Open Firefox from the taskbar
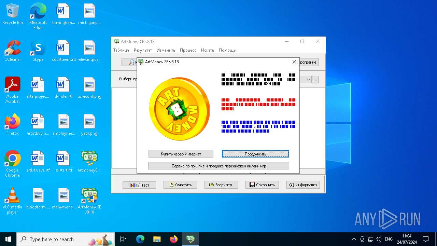This screenshot has height=246, width=437. click(174, 239)
